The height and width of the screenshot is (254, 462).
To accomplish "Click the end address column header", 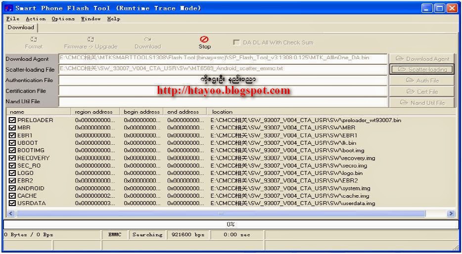I will 185,112.
